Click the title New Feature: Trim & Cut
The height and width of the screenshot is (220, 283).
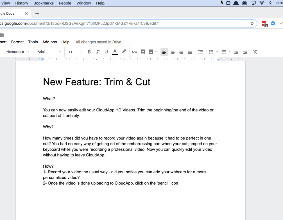tap(97, 82)
